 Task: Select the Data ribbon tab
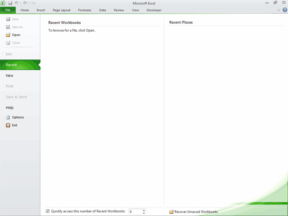click(x=103, y=10)
